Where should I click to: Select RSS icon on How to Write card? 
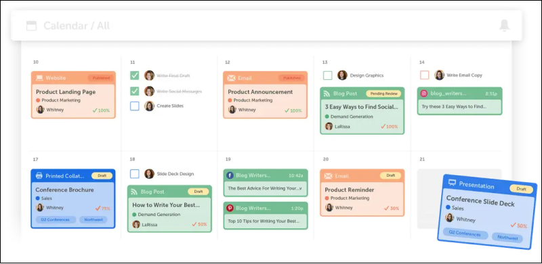[134, 192]
